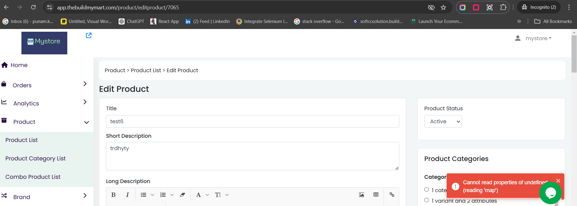Image resolution: width=577 pixels, height=206 pixels.
Task: Open numbered list style dropdown arrow
Action: [172, 195]
